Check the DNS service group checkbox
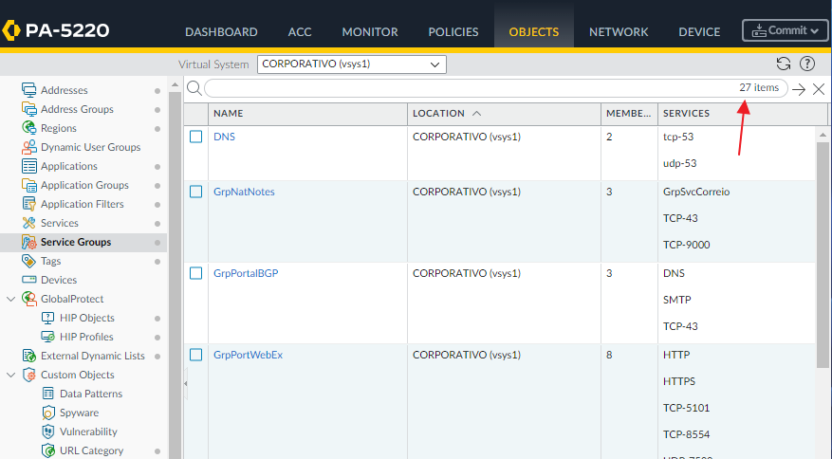This screenshot has height=459, width=832. click(x=196, y=137)
